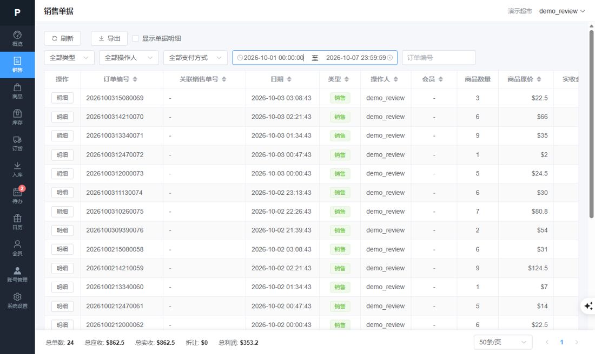Open the 系统设置 system settings icon
Image resolution: width=595 pixels, height=354 pixels.
pos(17,301)
